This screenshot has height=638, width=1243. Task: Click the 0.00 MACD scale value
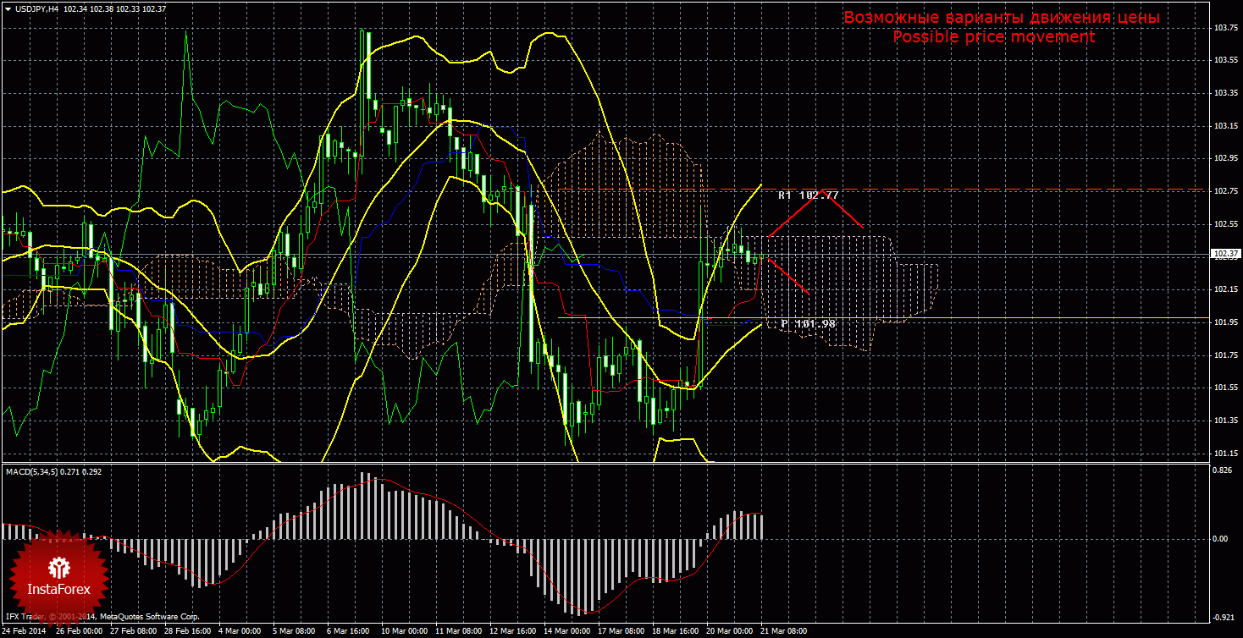coord(1220,539)
